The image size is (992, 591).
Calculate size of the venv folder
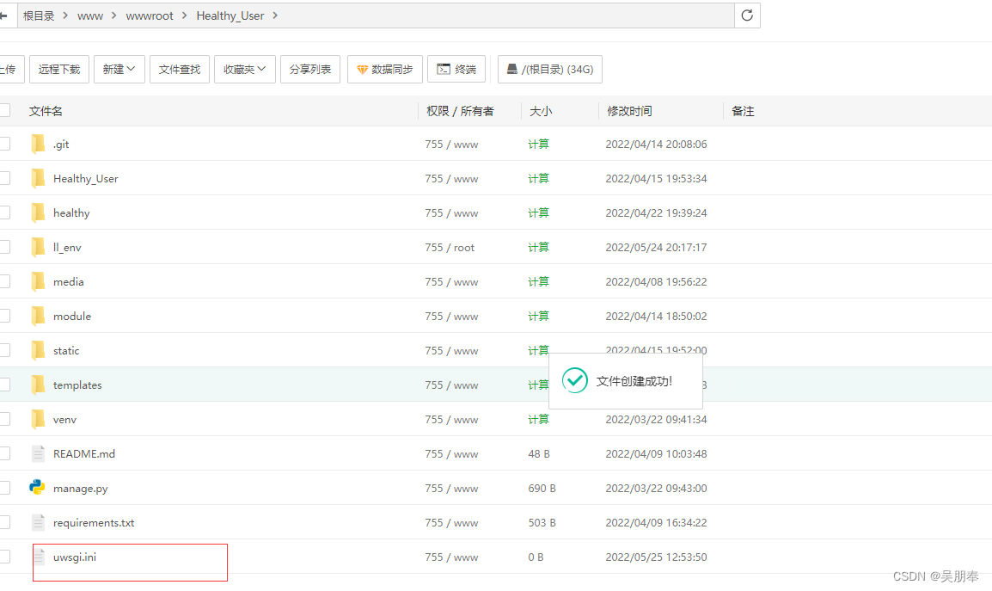click(x=538, y=419)
